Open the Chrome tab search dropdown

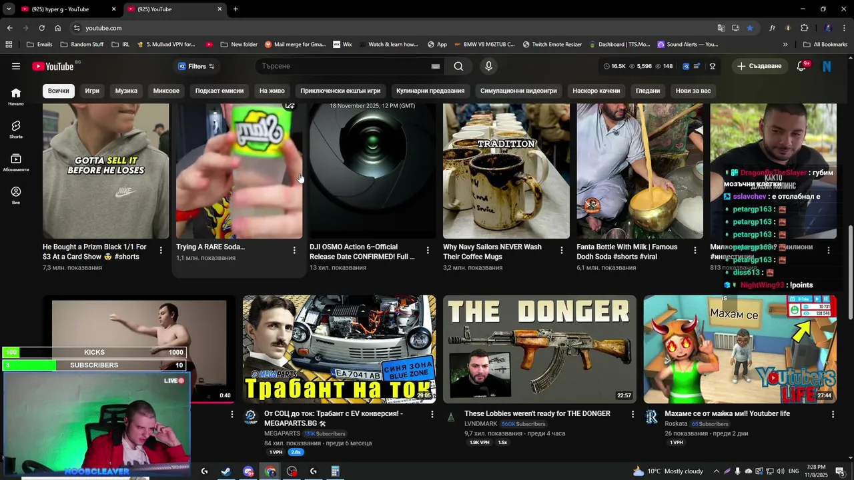[x=9, y=9]
